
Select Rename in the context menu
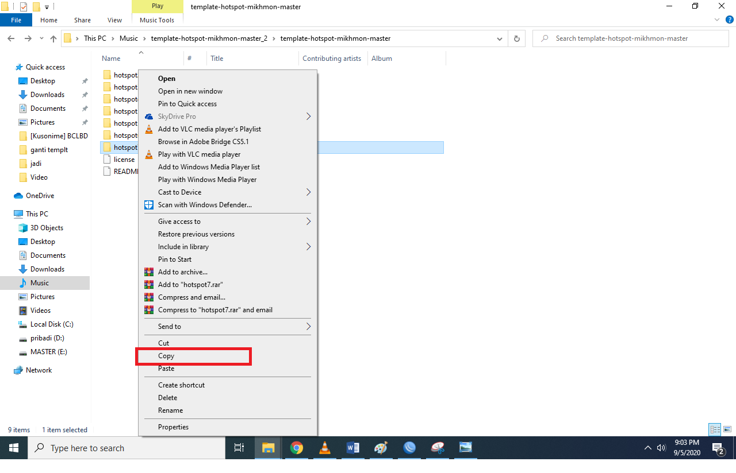coord(228,410)
